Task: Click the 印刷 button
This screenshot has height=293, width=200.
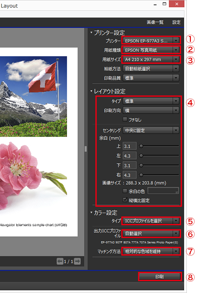Action: tap(160, 277)
